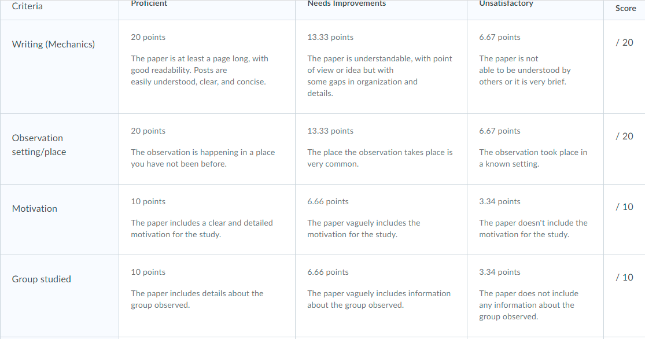Click the Motivation score out of 10

(624, 207)
